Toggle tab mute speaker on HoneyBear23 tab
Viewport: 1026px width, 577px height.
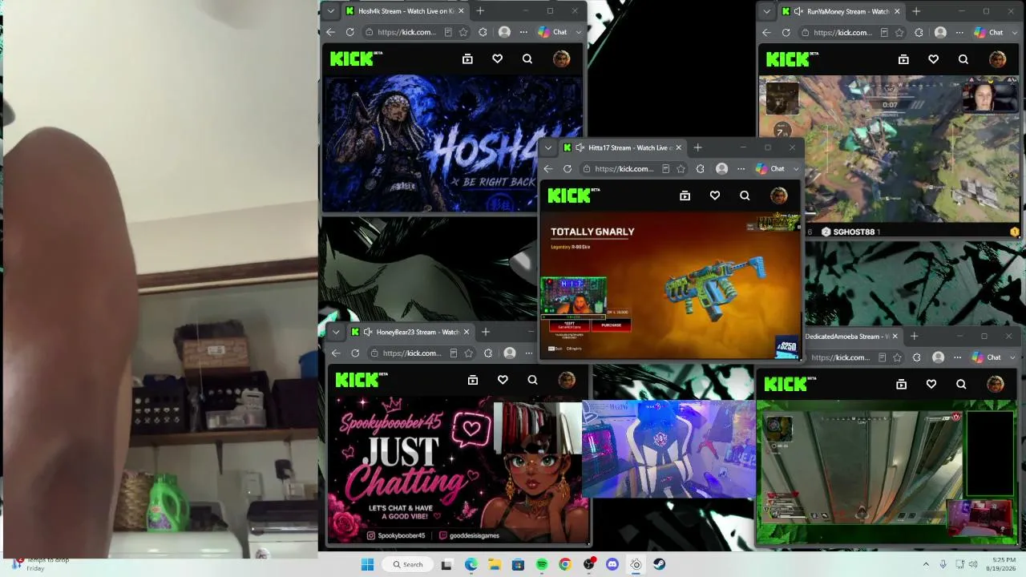tap(368, 332)
